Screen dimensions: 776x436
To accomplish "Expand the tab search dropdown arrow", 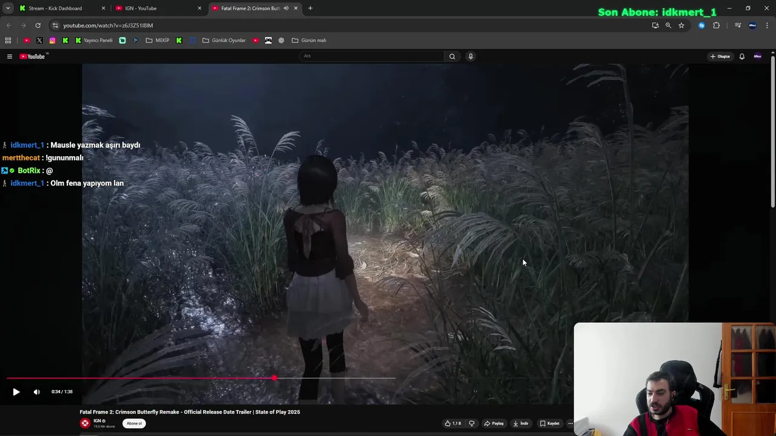I will tap(8, 8).
